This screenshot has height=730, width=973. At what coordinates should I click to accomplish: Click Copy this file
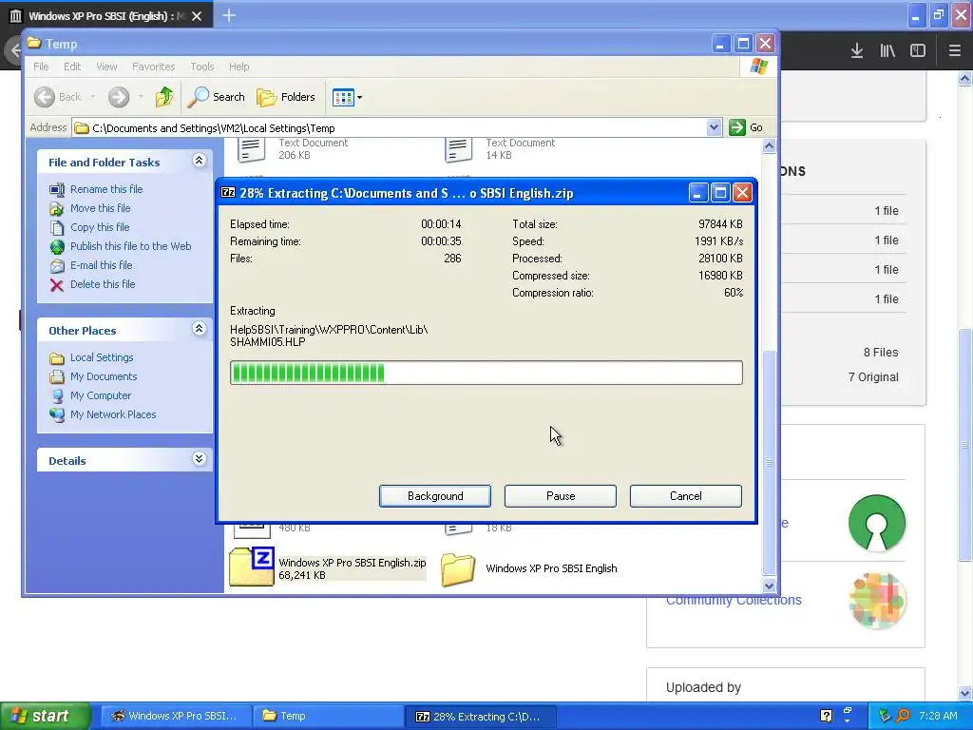[99, 227]
